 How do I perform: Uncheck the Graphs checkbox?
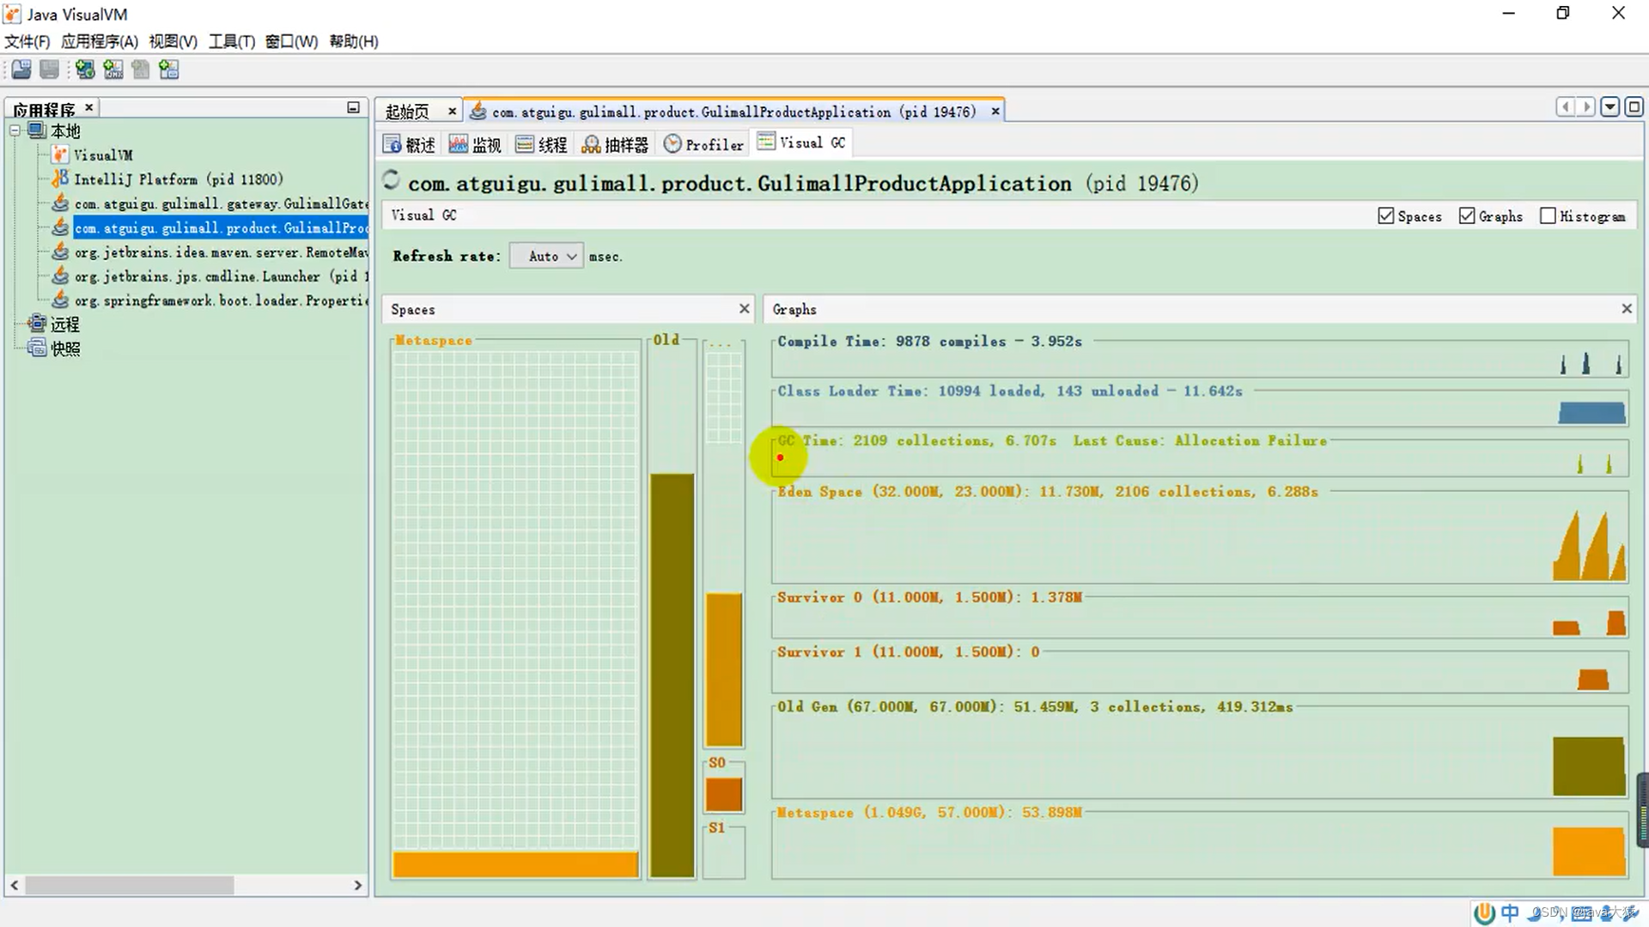pyautogui.click(x=1466, y=215)
